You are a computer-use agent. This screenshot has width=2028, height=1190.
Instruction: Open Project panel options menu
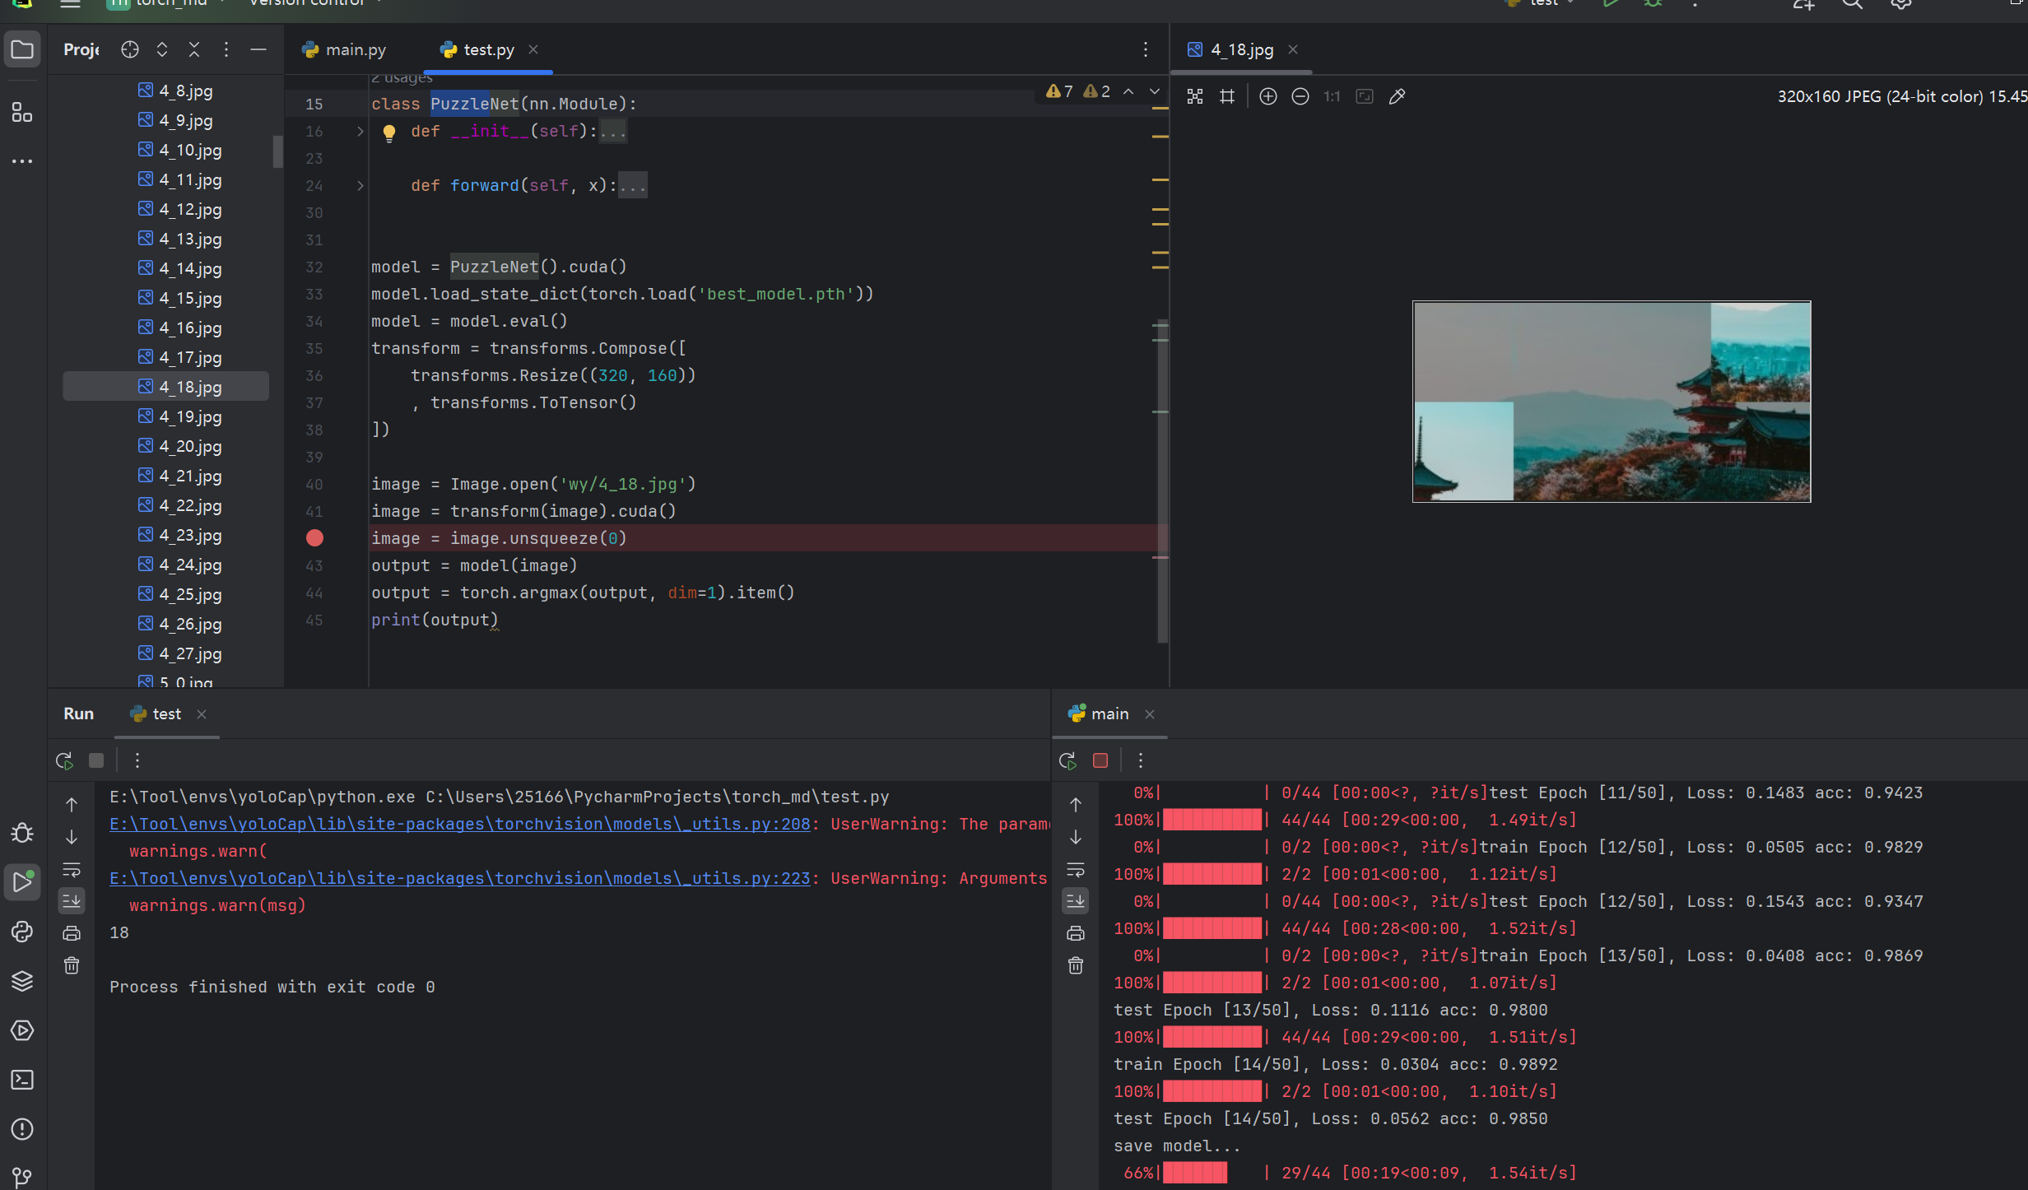pos(226,50)
